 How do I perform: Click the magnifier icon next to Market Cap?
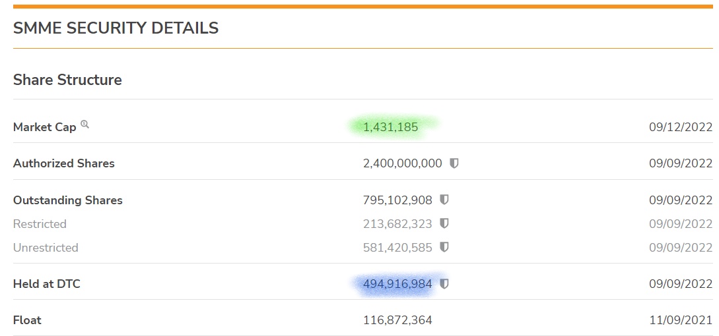pos(85,124)
